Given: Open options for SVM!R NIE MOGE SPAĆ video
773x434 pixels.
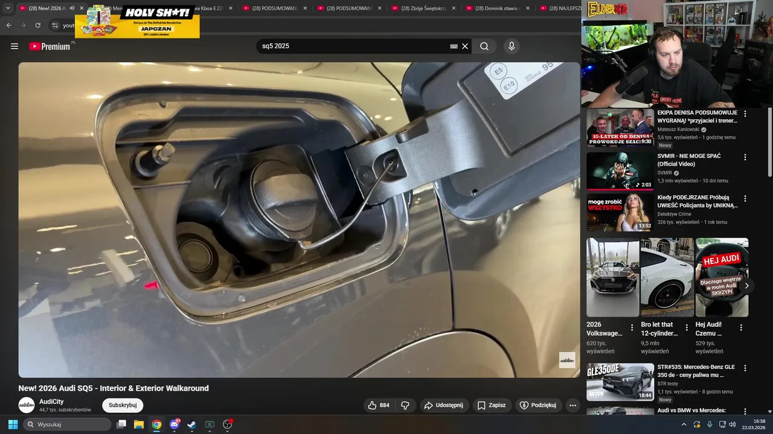Looking at the screenshot, I should coord(745,157).
